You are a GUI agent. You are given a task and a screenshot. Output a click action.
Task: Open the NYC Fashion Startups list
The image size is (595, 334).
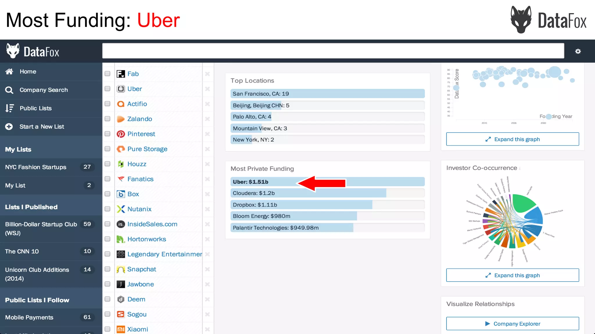coord(51,167)
